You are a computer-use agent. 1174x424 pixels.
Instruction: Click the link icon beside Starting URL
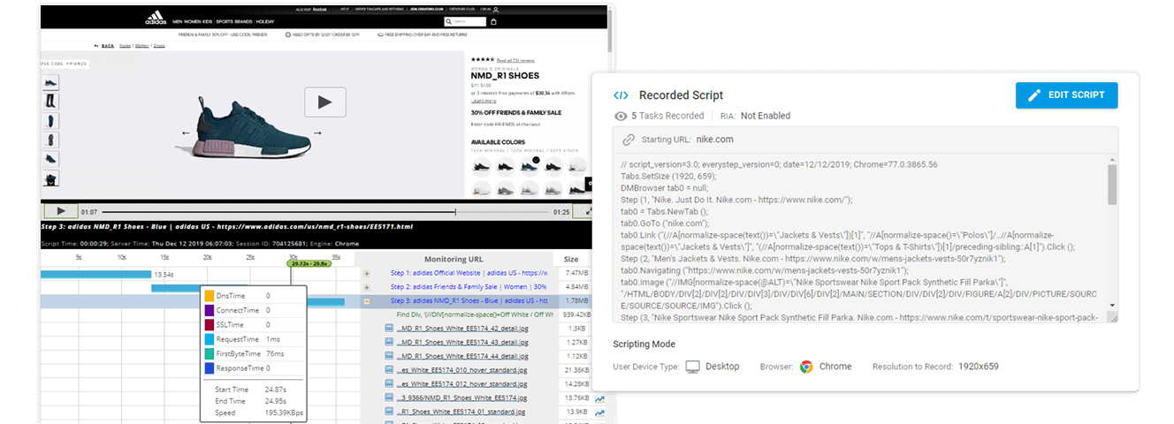click(629, 140)
